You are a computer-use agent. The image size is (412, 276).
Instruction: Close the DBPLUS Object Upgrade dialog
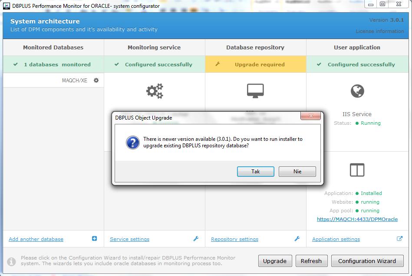[310, 116]
